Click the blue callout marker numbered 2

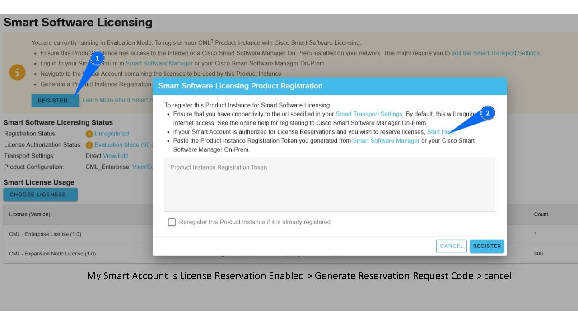point(488,113)
